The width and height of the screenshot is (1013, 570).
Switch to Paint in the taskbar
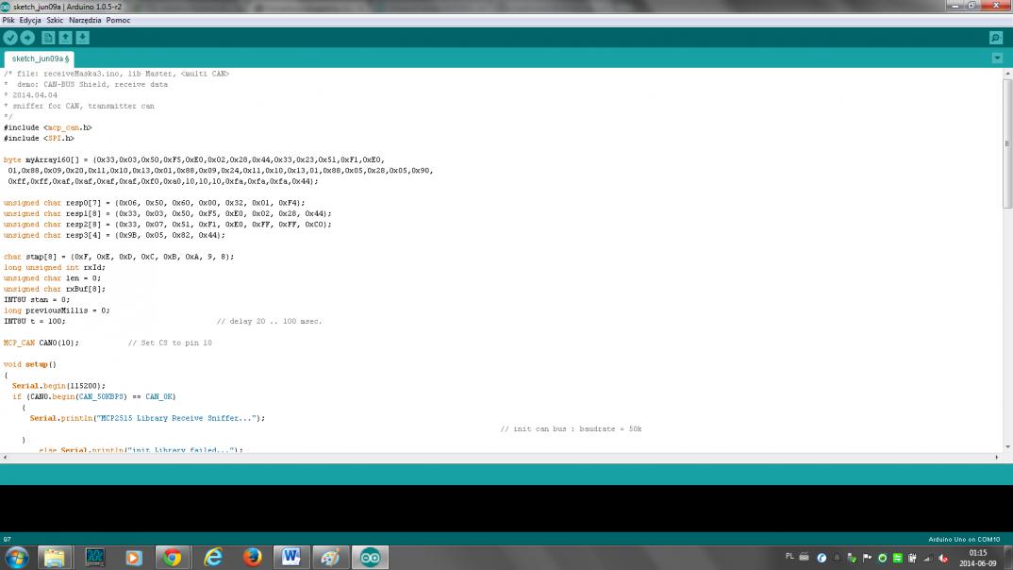point(330,557)
